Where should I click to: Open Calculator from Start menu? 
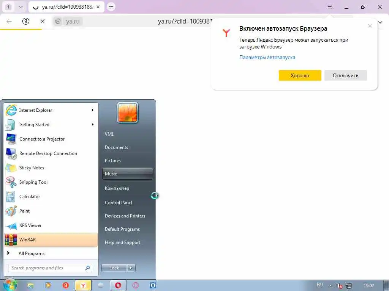pos(51,197)
